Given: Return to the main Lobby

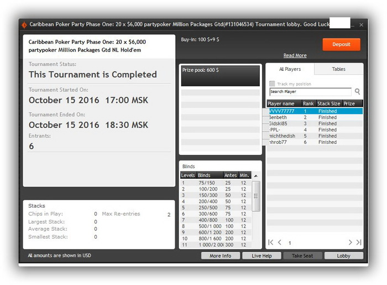Looking at the screenshot, I should pos(343,256).
